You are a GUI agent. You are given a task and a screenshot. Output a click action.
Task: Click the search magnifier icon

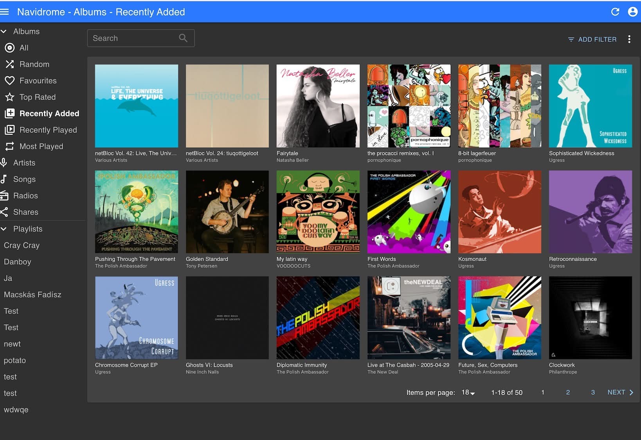pos(183,38)
